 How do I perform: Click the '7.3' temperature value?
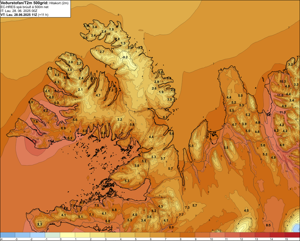click(187, 207)
